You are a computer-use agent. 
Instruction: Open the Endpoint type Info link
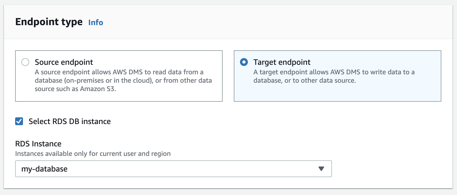click(95, 22)
